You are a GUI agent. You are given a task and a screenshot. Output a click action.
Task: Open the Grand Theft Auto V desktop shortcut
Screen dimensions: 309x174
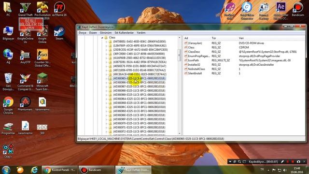tap(25, 9)
